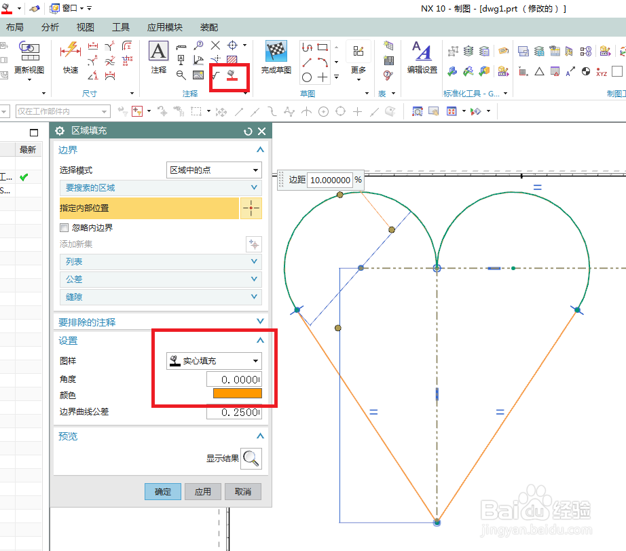
Task: Open the 图样 dropdown showing 实心填充
Action: (x=214, y=361)
